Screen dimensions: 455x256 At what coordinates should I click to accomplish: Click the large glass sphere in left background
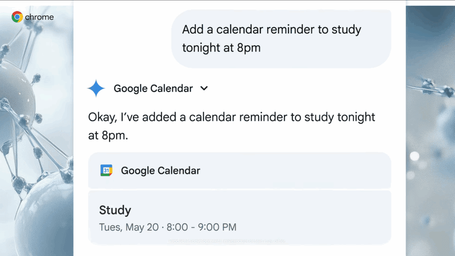click(42, 213)
